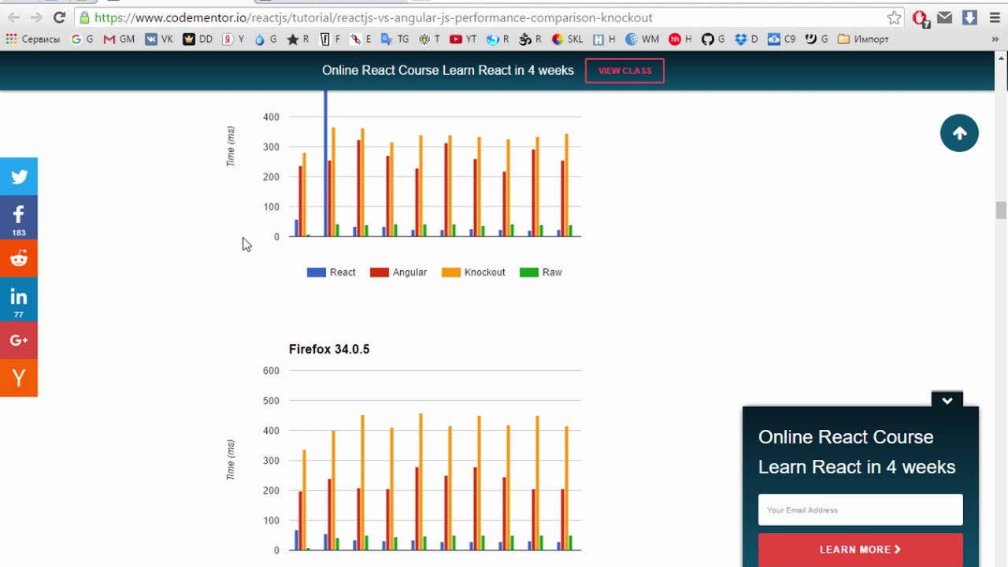Click the page vertical scrollbar thumb
Viewport: 1008px width, 567px height.
[x=1001, y=210]
